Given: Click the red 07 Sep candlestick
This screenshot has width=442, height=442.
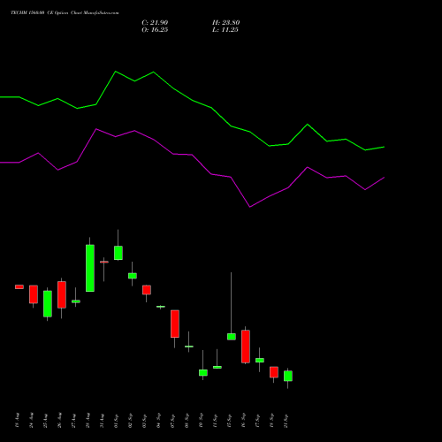Looking at the screenshot, I should (175, 324).
